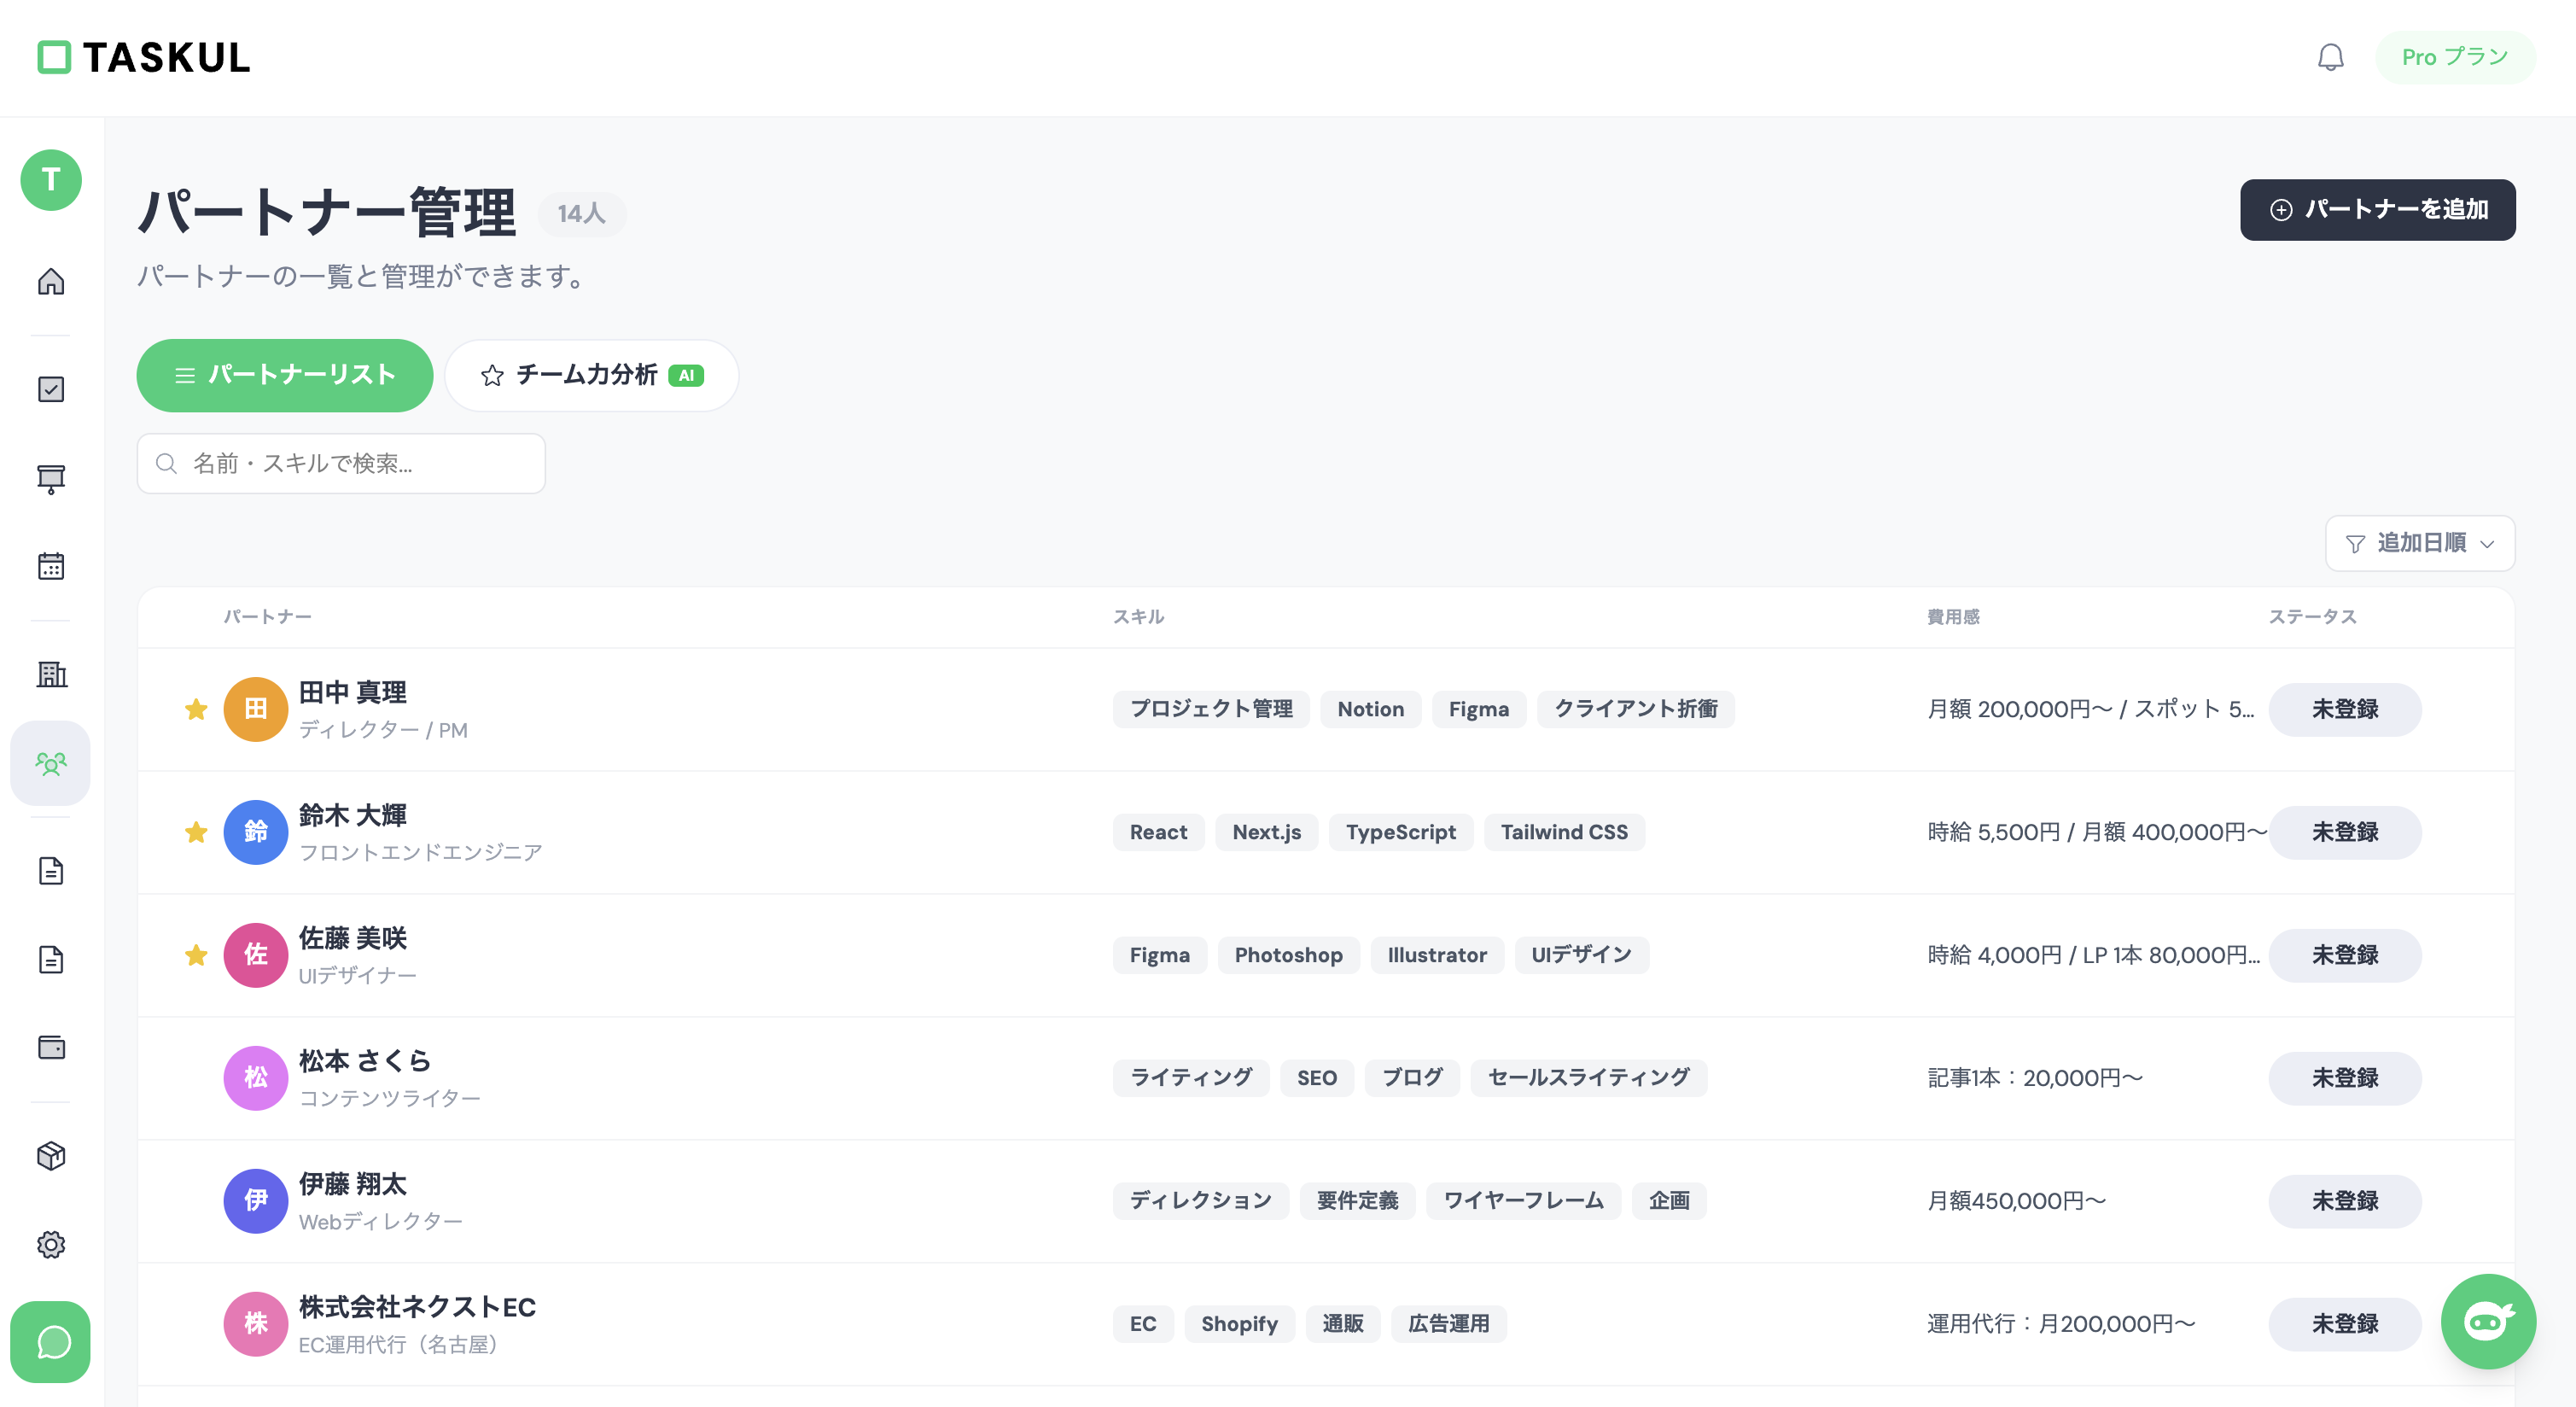Click the Illustrator skill tag
The height and width of the screenshot is (1407, 2576).
(1437, 955)
